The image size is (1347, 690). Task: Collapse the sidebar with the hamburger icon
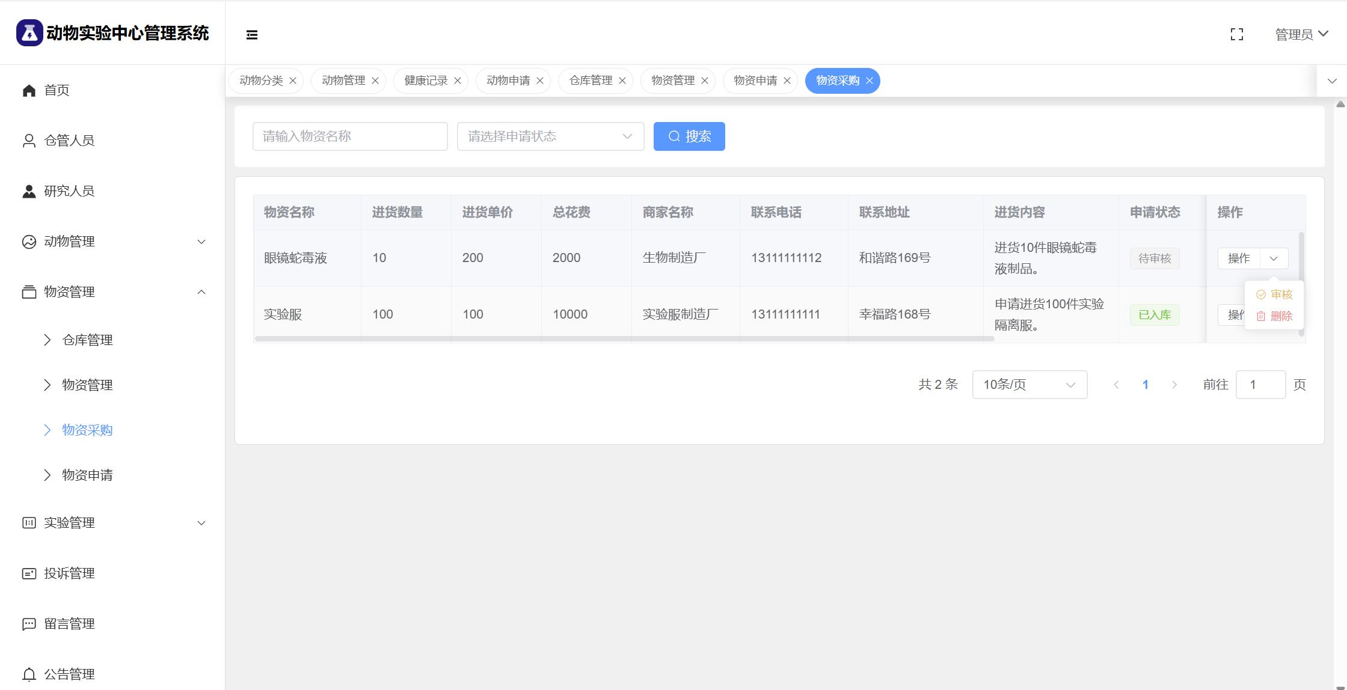252,35
